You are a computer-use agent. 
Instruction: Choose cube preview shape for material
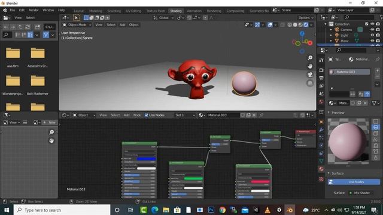tap(376, 133)
